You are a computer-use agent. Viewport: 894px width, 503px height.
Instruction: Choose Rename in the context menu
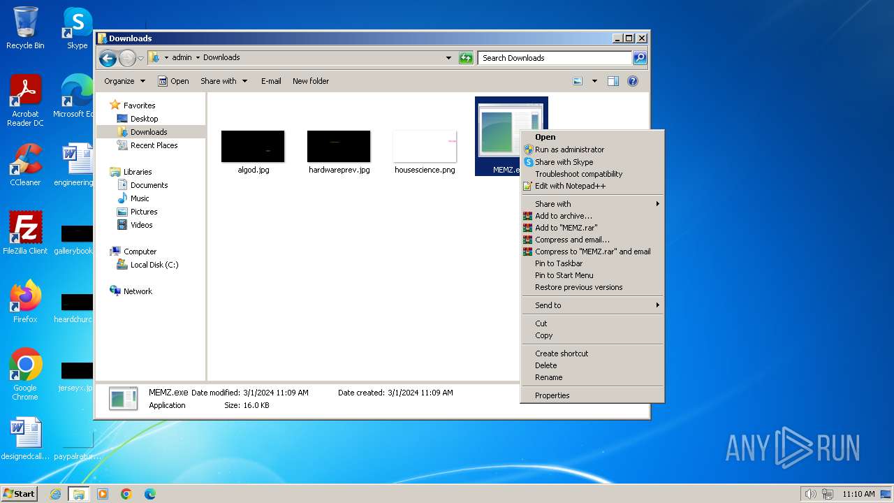coord(592,377)
